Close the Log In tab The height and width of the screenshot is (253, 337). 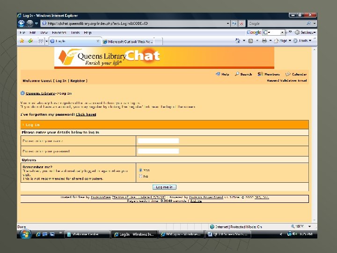pyautogui.click(x=98, y=41)
